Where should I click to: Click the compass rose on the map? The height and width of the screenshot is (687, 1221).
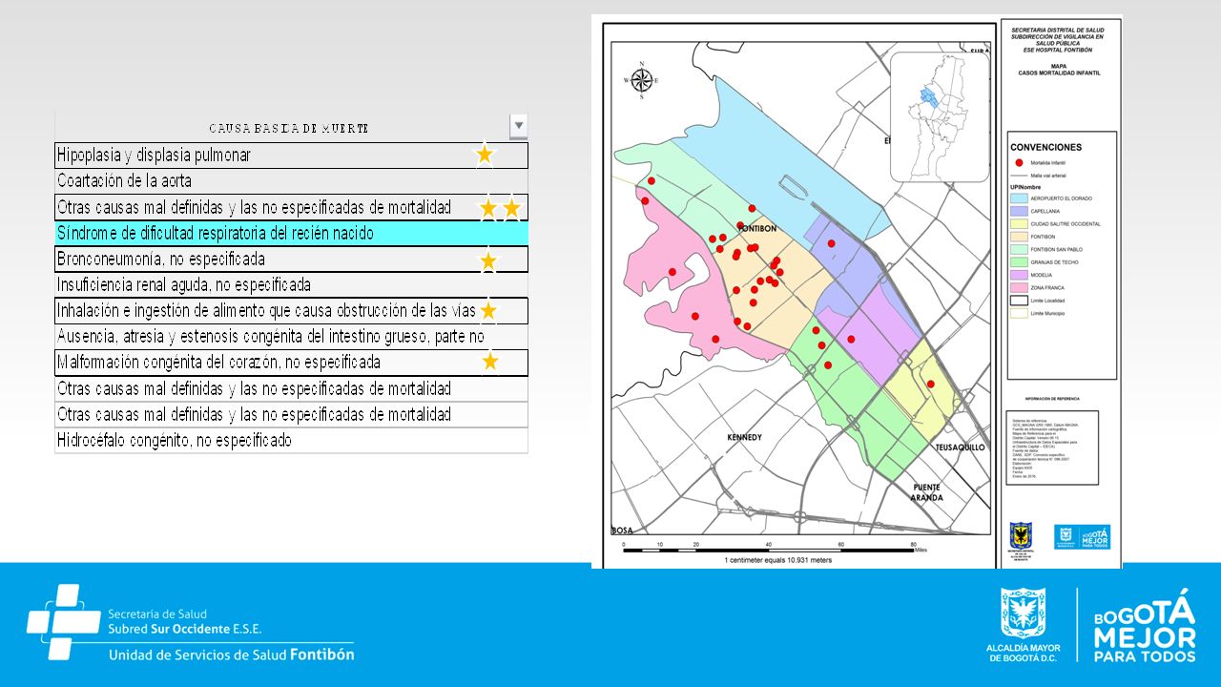642,80
